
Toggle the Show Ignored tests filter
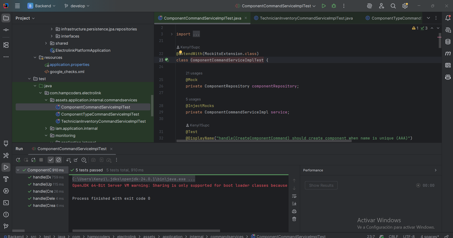[x=59, y=160]
